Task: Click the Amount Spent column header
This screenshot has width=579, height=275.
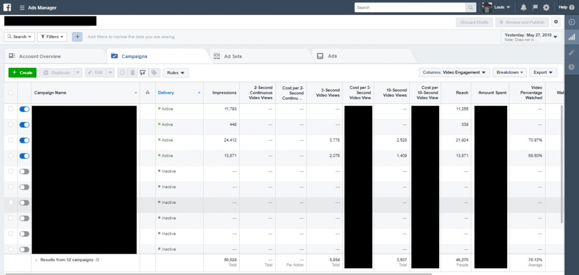Action: tap(490, 93)
